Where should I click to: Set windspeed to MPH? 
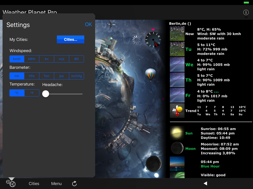coord(32,59)
